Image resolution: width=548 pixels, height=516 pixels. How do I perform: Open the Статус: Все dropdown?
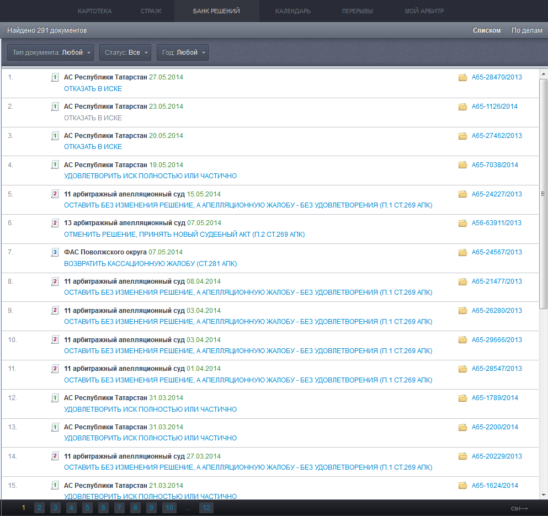click(125, 52)
